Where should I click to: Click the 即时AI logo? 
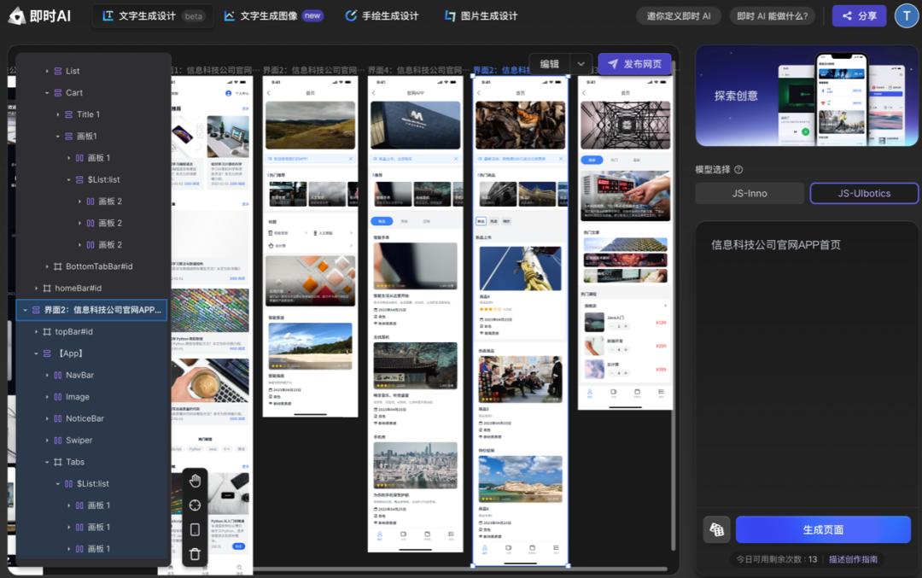point(40,15)
